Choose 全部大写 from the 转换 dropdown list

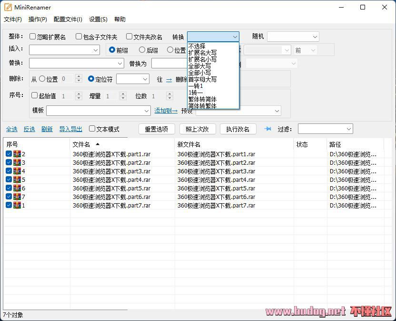pos(199,66)
